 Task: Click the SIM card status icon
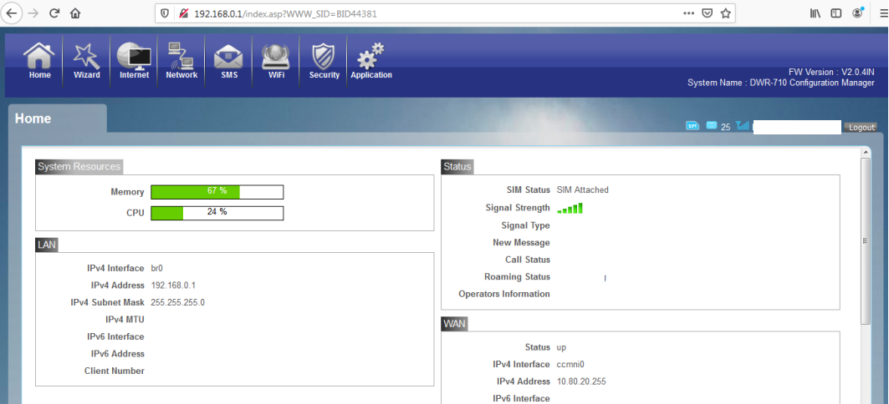[692, 125]
